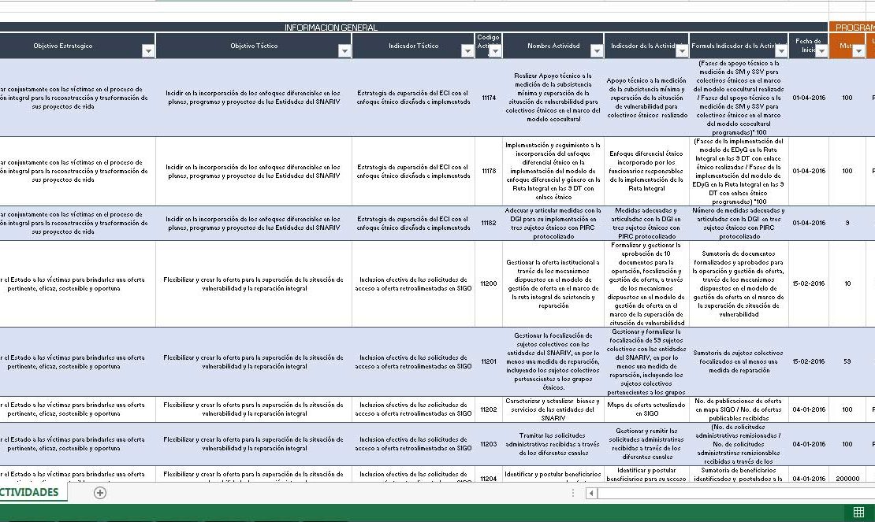
Task: Select activity code cell 11178
Action: [x=489, y=171]
